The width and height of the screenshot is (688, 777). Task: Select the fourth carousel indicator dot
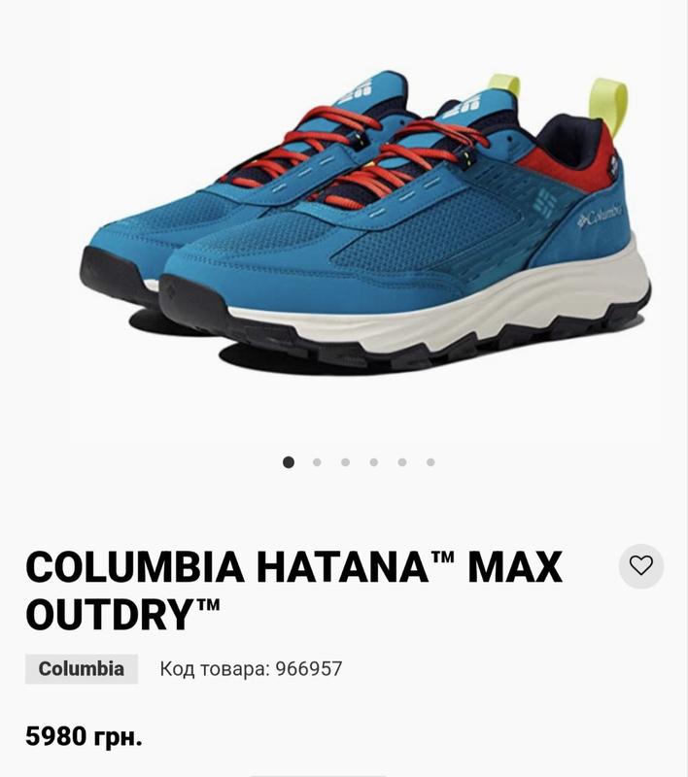click(x=374, y=462)
